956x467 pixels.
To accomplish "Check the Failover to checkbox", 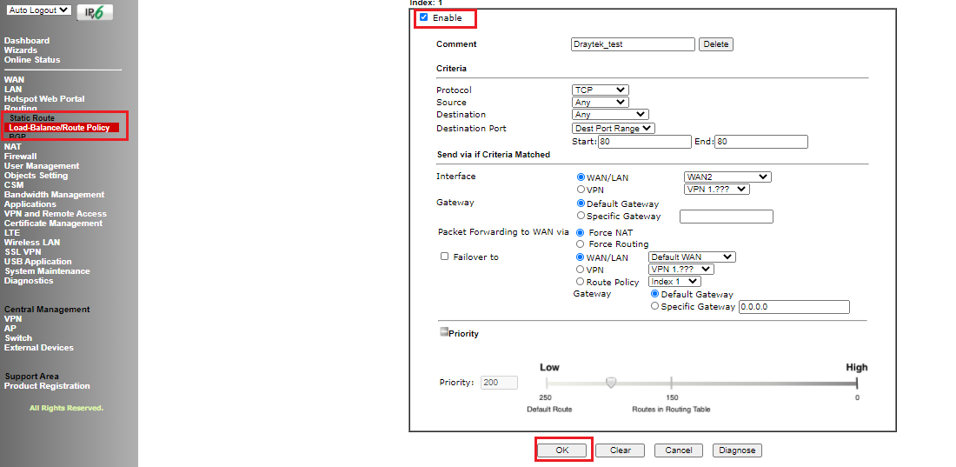I will click(x=444, y=257).
